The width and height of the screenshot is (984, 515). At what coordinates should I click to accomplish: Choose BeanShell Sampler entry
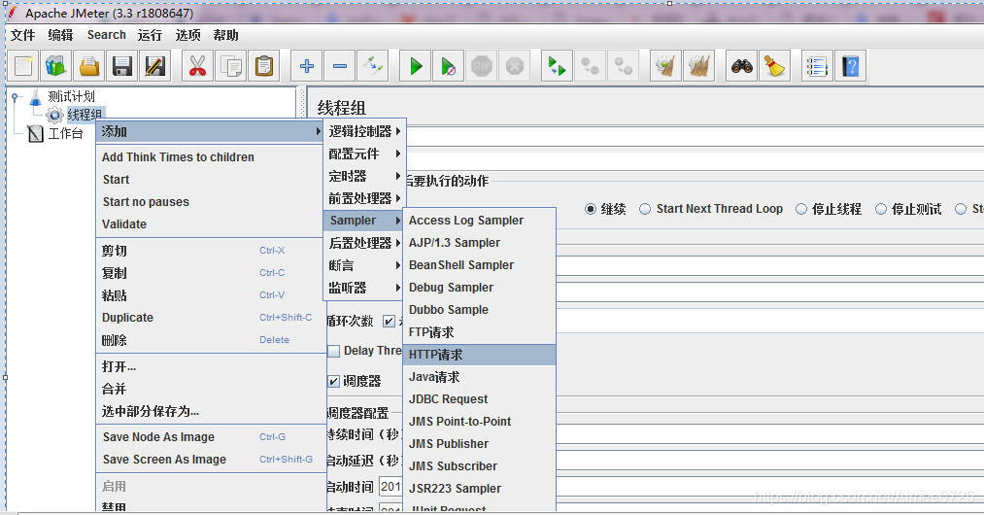pyautogui.click(x=480, y=265)
